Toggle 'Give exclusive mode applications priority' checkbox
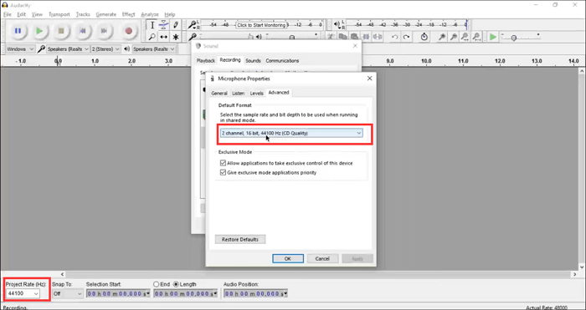The image size is (586, 310). click(x=224, y=172)
